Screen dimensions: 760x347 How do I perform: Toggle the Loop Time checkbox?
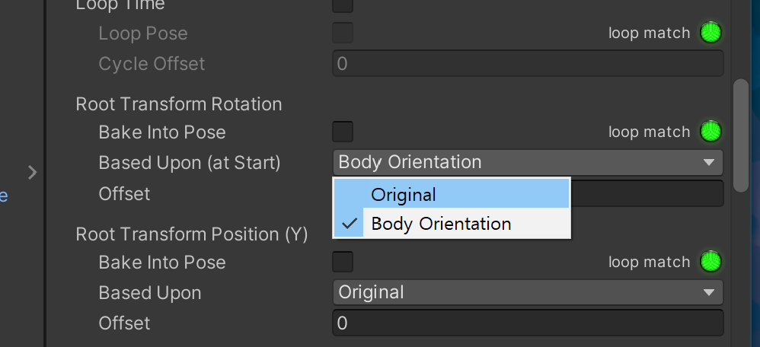coord(343,5)
